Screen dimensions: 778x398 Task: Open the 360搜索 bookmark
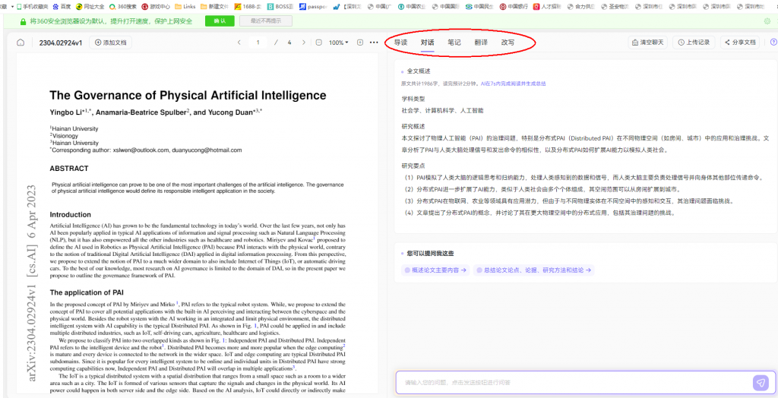(123, 7)
